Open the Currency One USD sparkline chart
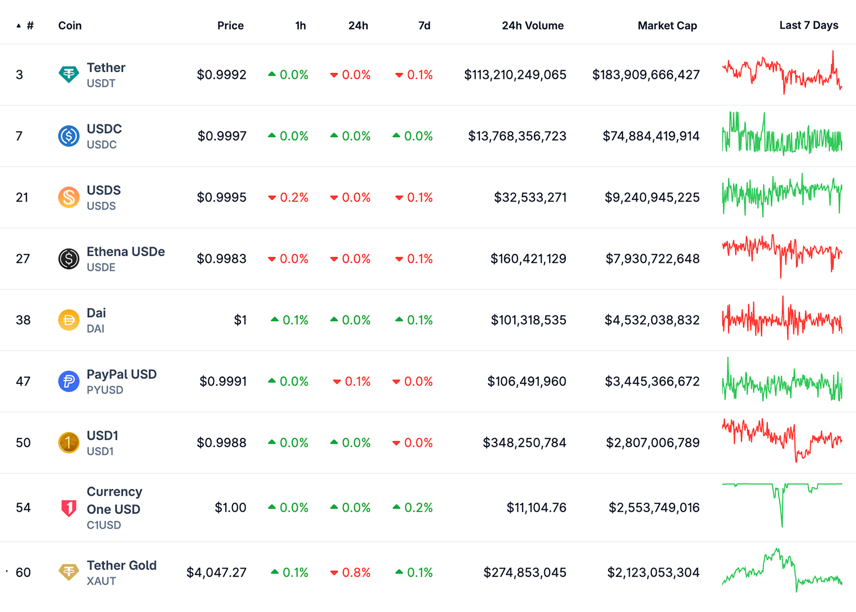This screenshot has width=856, height=612. [782, 504]
